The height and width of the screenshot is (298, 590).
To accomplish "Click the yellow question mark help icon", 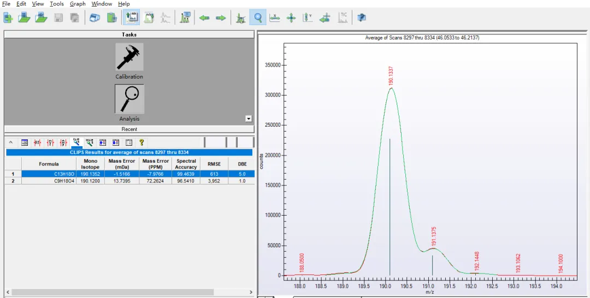I will [x=141, y=142].
